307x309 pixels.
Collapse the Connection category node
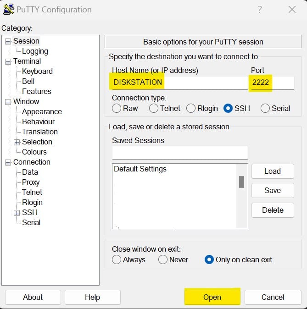[x=8, y=162]
